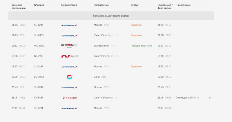
Task: Click Aeroflot logo on SU-1249 row
Action: (x=69, y=87)
